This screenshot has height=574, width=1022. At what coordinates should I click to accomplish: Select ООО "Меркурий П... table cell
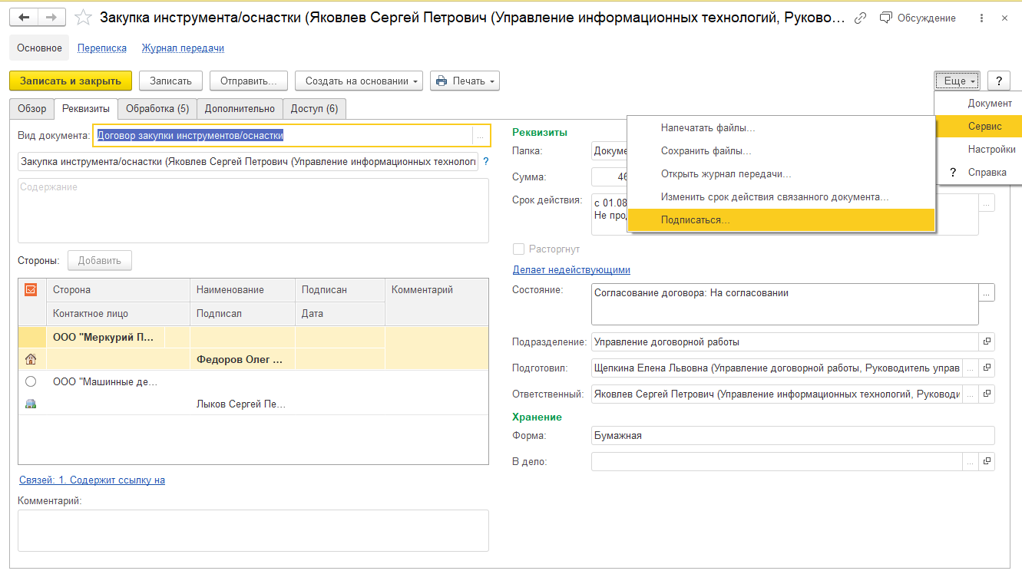click(106, 337)
